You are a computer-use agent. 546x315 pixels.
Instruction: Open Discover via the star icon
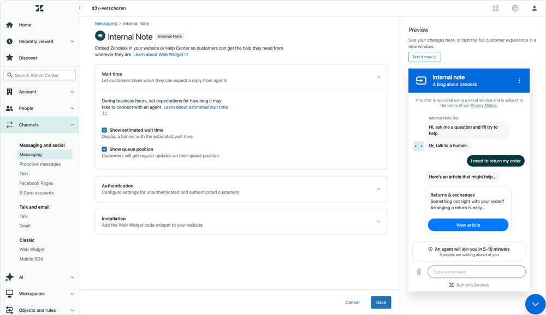9,58
